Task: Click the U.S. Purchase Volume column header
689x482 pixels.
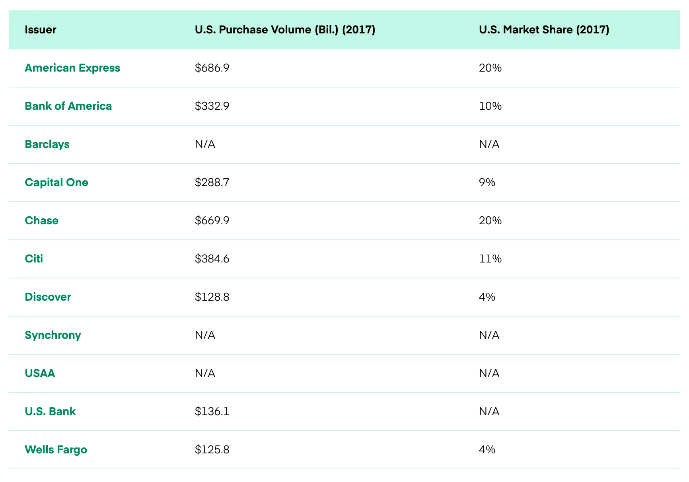Action: [285, 30]
